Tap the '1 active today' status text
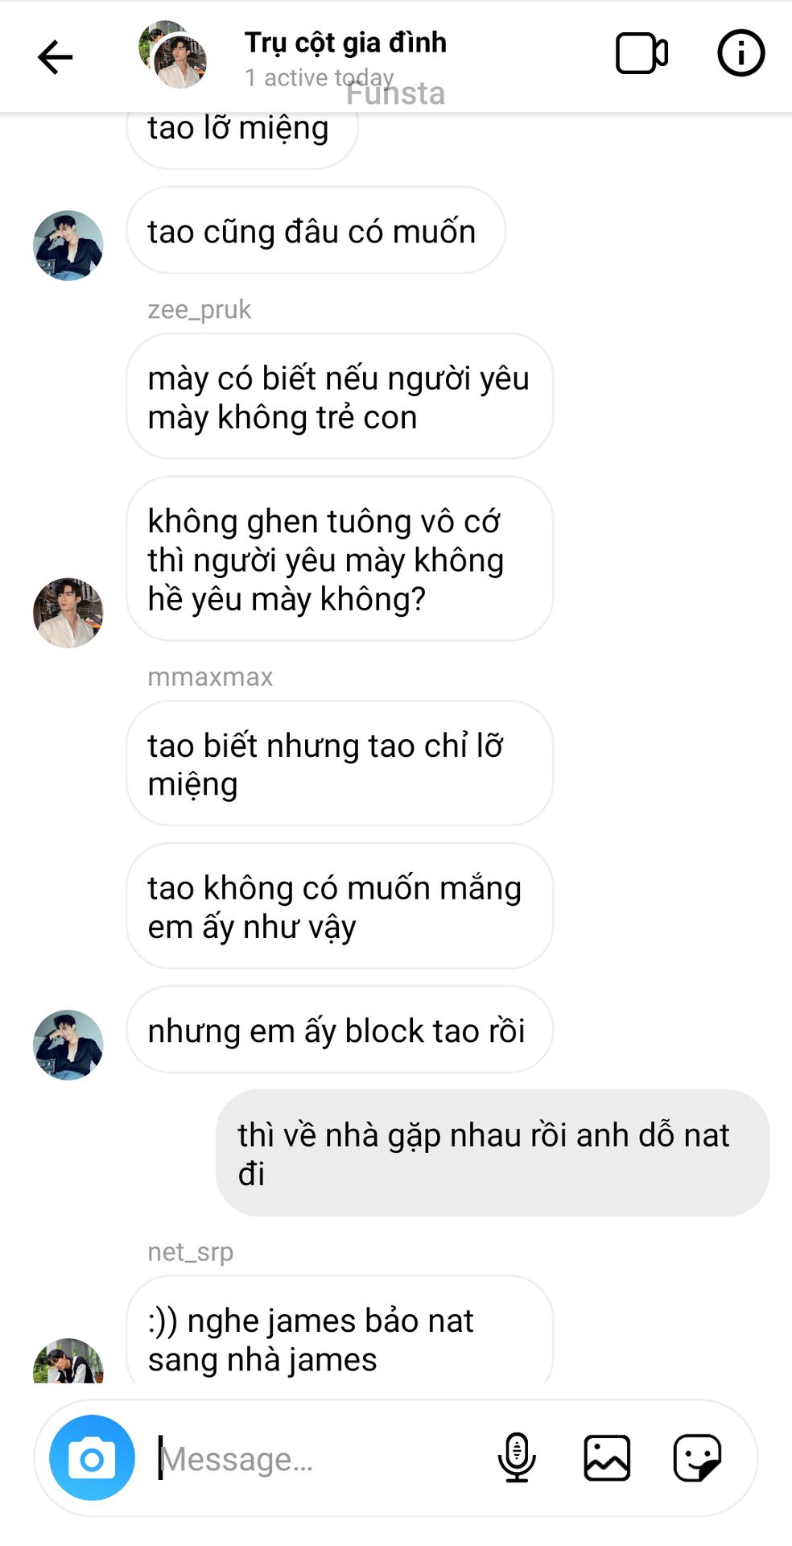Image resolution: width=792 pixels, height=1546 pixels. click(x=320, y=77)
